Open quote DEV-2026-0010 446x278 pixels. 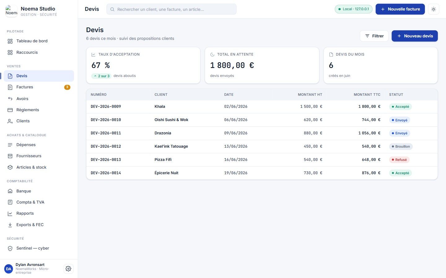106,120
